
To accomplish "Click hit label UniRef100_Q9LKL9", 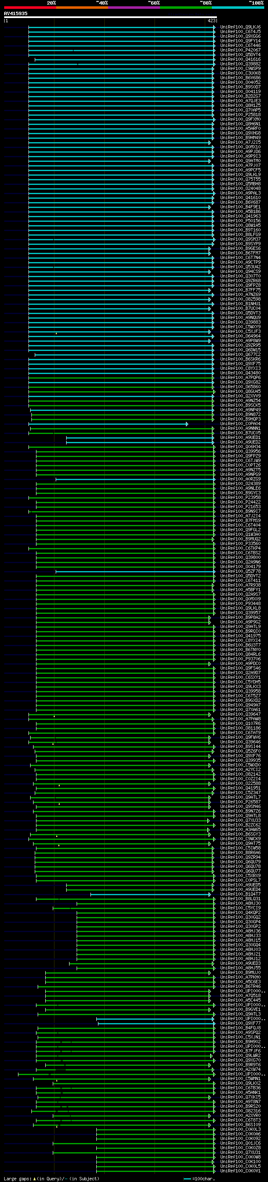I will pyautogui.click(x=240, y=175).
